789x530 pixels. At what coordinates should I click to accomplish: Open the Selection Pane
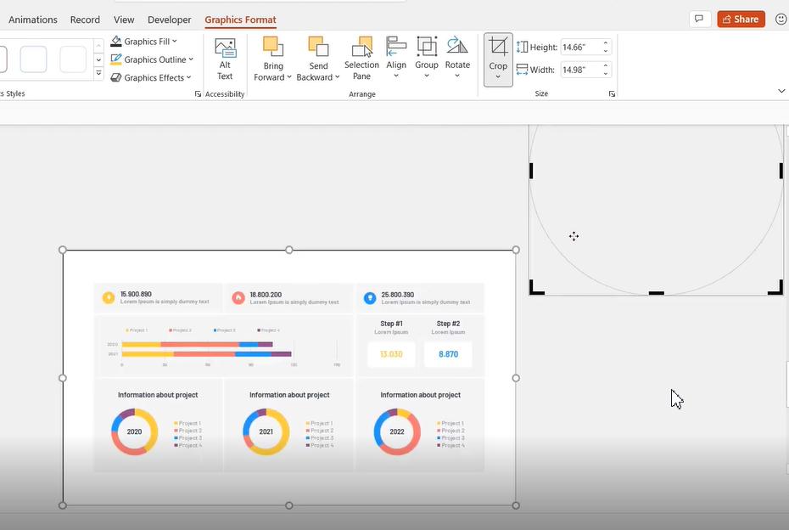point(361,57)
